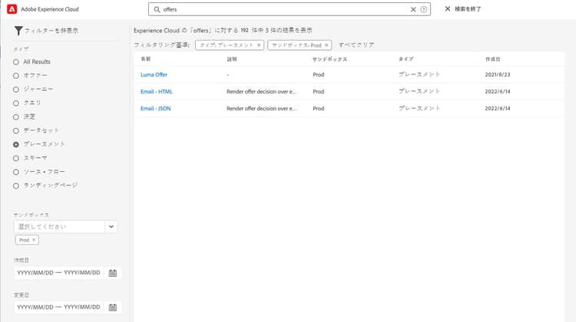Remove the sandbox Prod filter chip at top

click(x=326, y=45)
